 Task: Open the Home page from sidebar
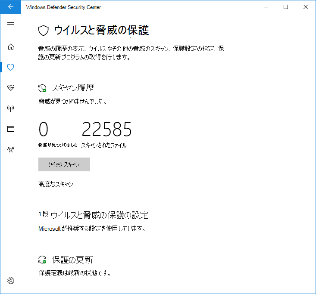tap(11, 46)
